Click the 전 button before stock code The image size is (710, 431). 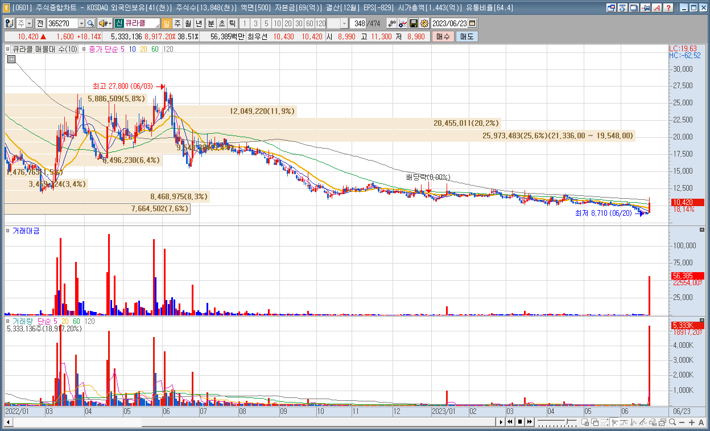coord(40,23)
